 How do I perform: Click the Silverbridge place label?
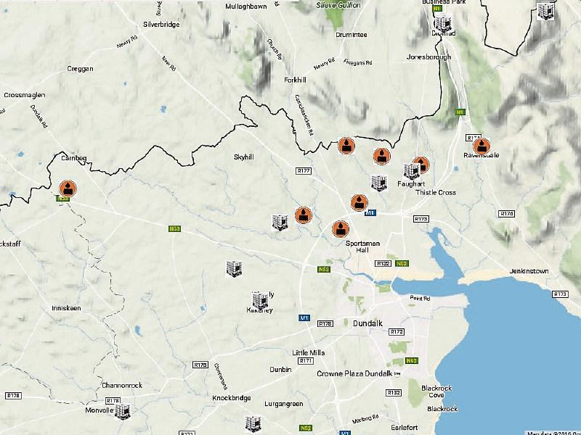pos(161,25)
